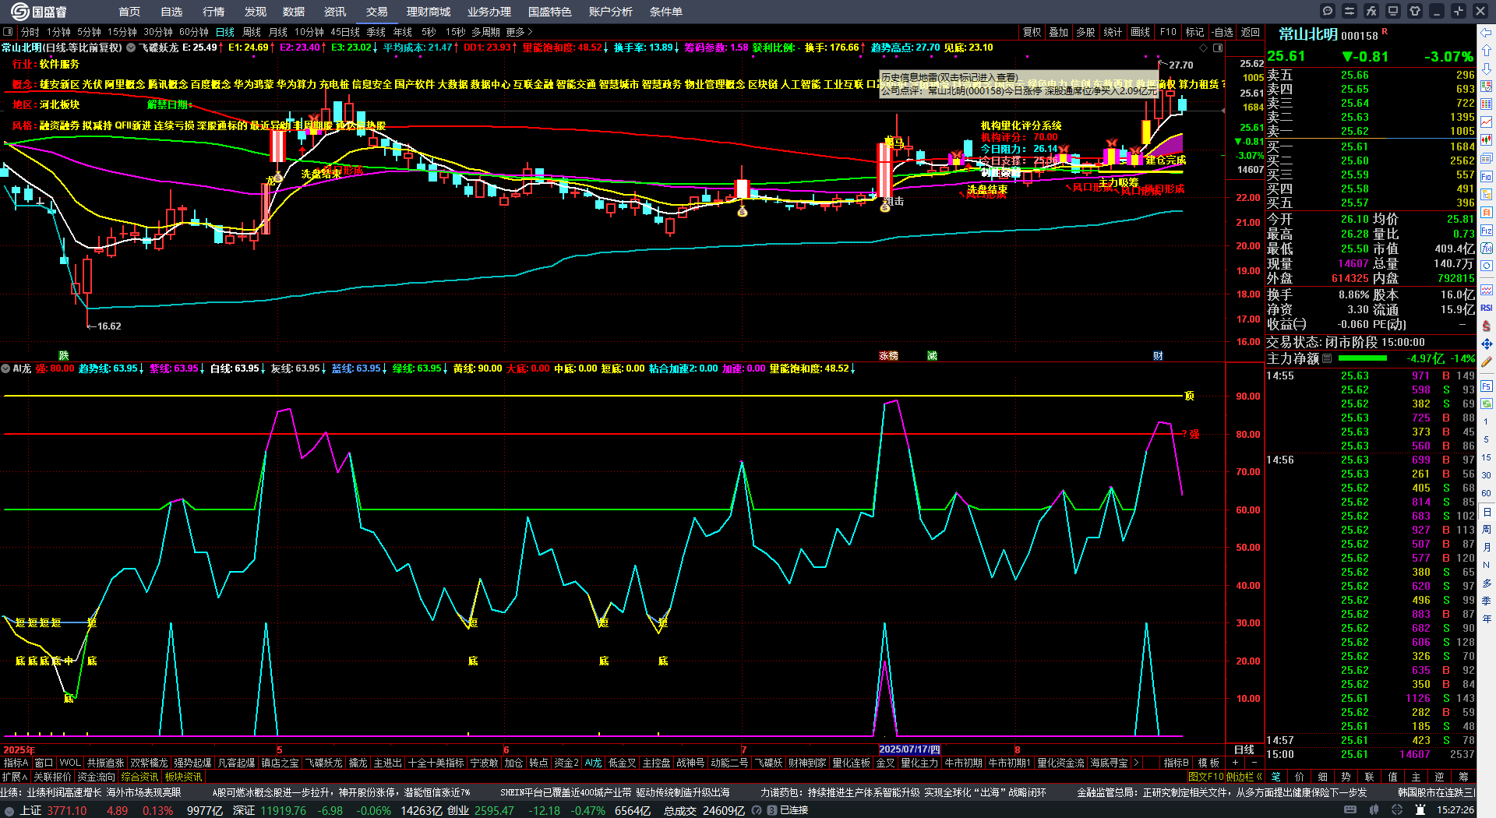Click the red dollar sign sidebar icon

[x=1487, y=326]
